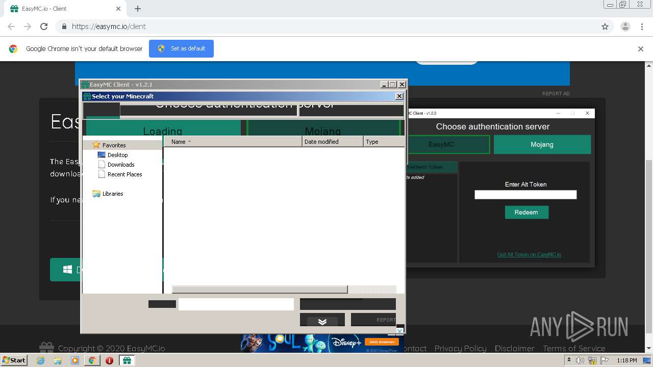The width and height of the screenshot is (653, 367).
Task: Click the EasyMC gift logo in footer
Action: [x=46, y=348]
